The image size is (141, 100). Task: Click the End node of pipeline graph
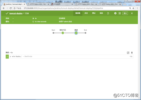point(86,33)
